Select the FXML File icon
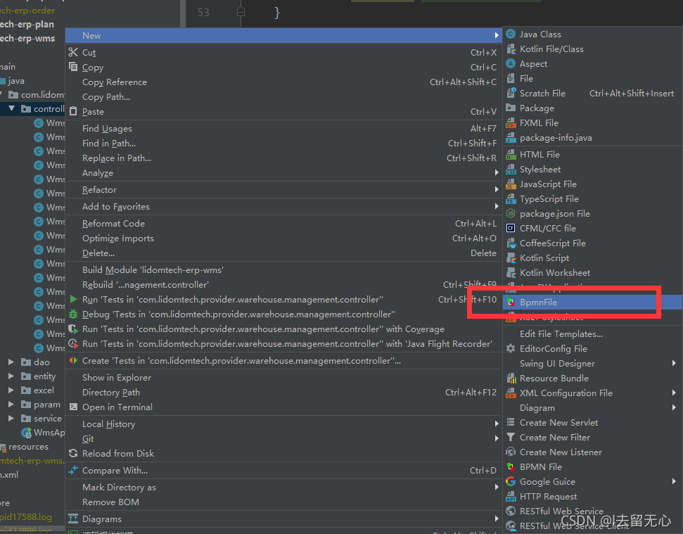The image size is (683, 534). [x=511, y=123]
